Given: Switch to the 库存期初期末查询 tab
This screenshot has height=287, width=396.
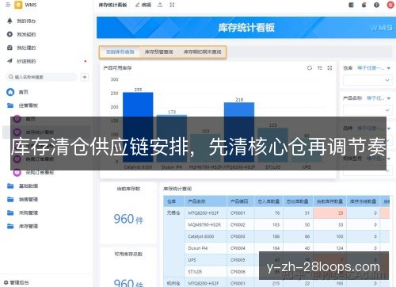Looking at the screenshot, I should click(x=203, y=52).
